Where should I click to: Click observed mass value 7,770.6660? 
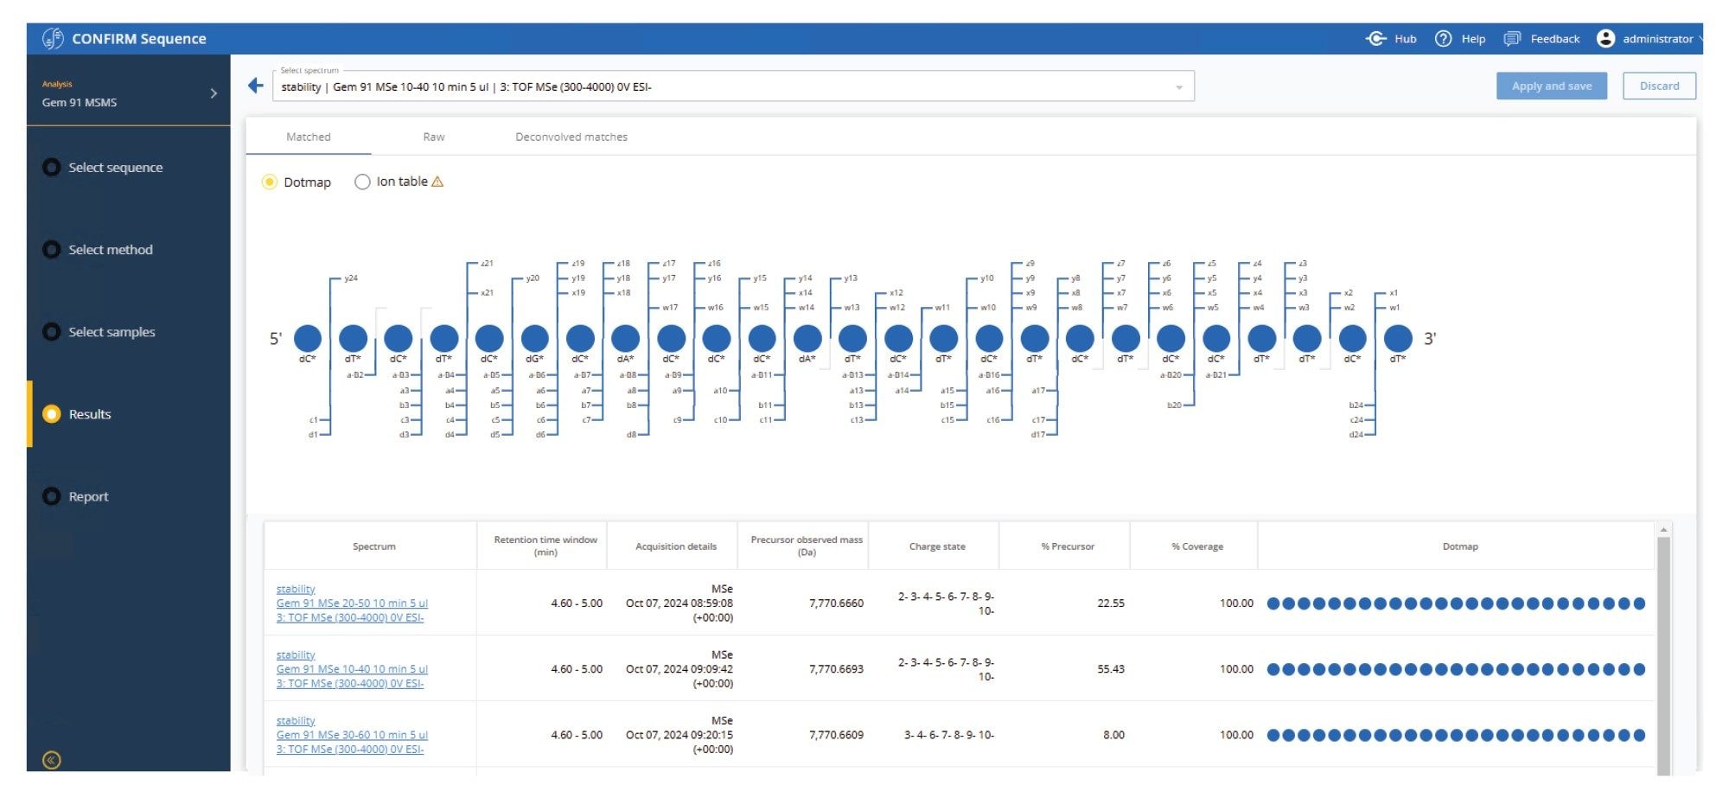(x=836, y=603)
